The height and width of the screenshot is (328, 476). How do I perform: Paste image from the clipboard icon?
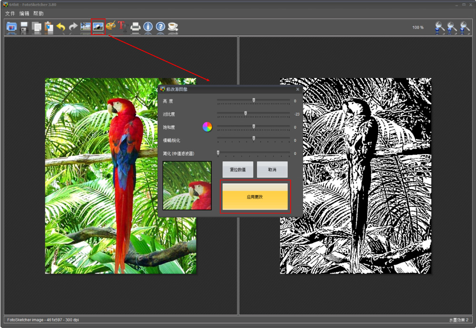pos(49,27)
